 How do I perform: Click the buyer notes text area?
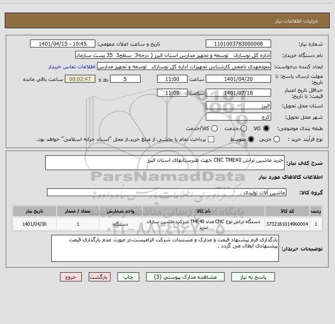(165, 248)
